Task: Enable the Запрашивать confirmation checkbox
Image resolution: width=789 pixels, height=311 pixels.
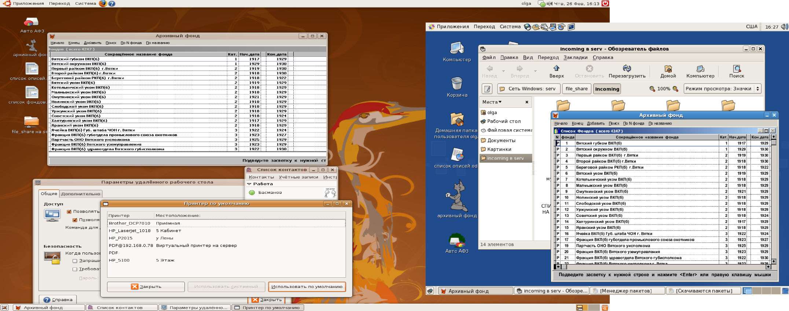Action: (75, 261)
